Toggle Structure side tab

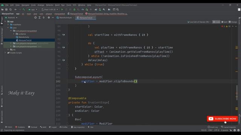point(2,90)
